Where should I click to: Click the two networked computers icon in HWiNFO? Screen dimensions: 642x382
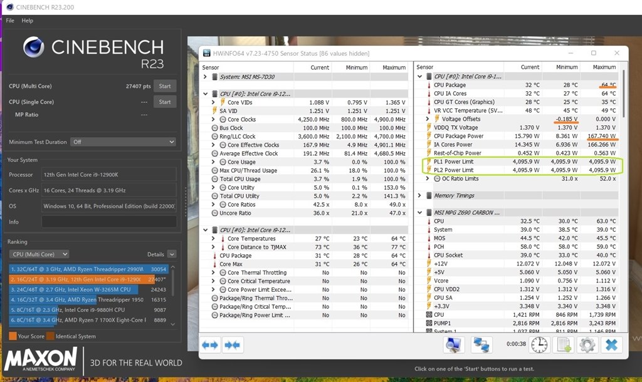click(481, 345)
